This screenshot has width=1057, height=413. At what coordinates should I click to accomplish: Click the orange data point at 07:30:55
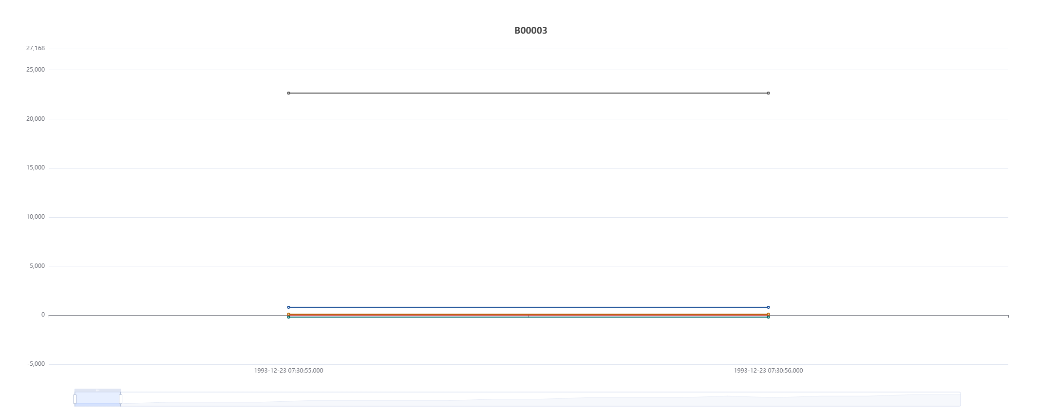tap(288, 314)
